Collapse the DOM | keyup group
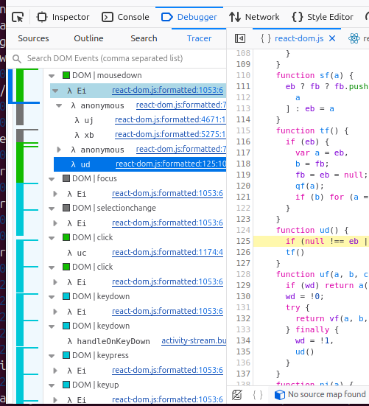The image size is (369, 406). 52,385
